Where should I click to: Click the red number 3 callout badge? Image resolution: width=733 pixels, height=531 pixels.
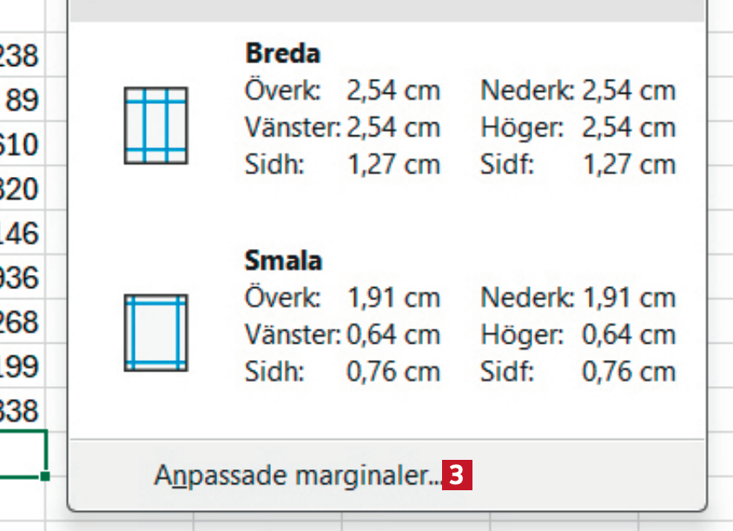(457, 475)
